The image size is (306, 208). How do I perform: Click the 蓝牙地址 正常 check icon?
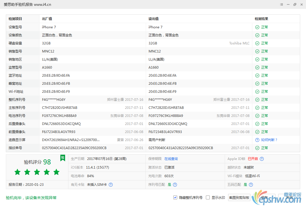pyautogui.click(x=257, y=75)
